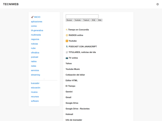Click the rocket icon beside INICIO
This screenshot has height=121, width=162.
tap(32, 17)
